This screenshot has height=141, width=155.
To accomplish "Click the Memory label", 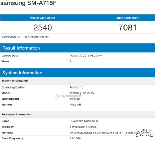I will 7,105.
